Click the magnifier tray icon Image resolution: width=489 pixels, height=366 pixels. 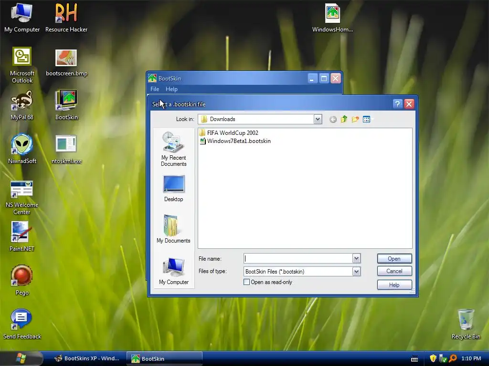tap(453, 358)
